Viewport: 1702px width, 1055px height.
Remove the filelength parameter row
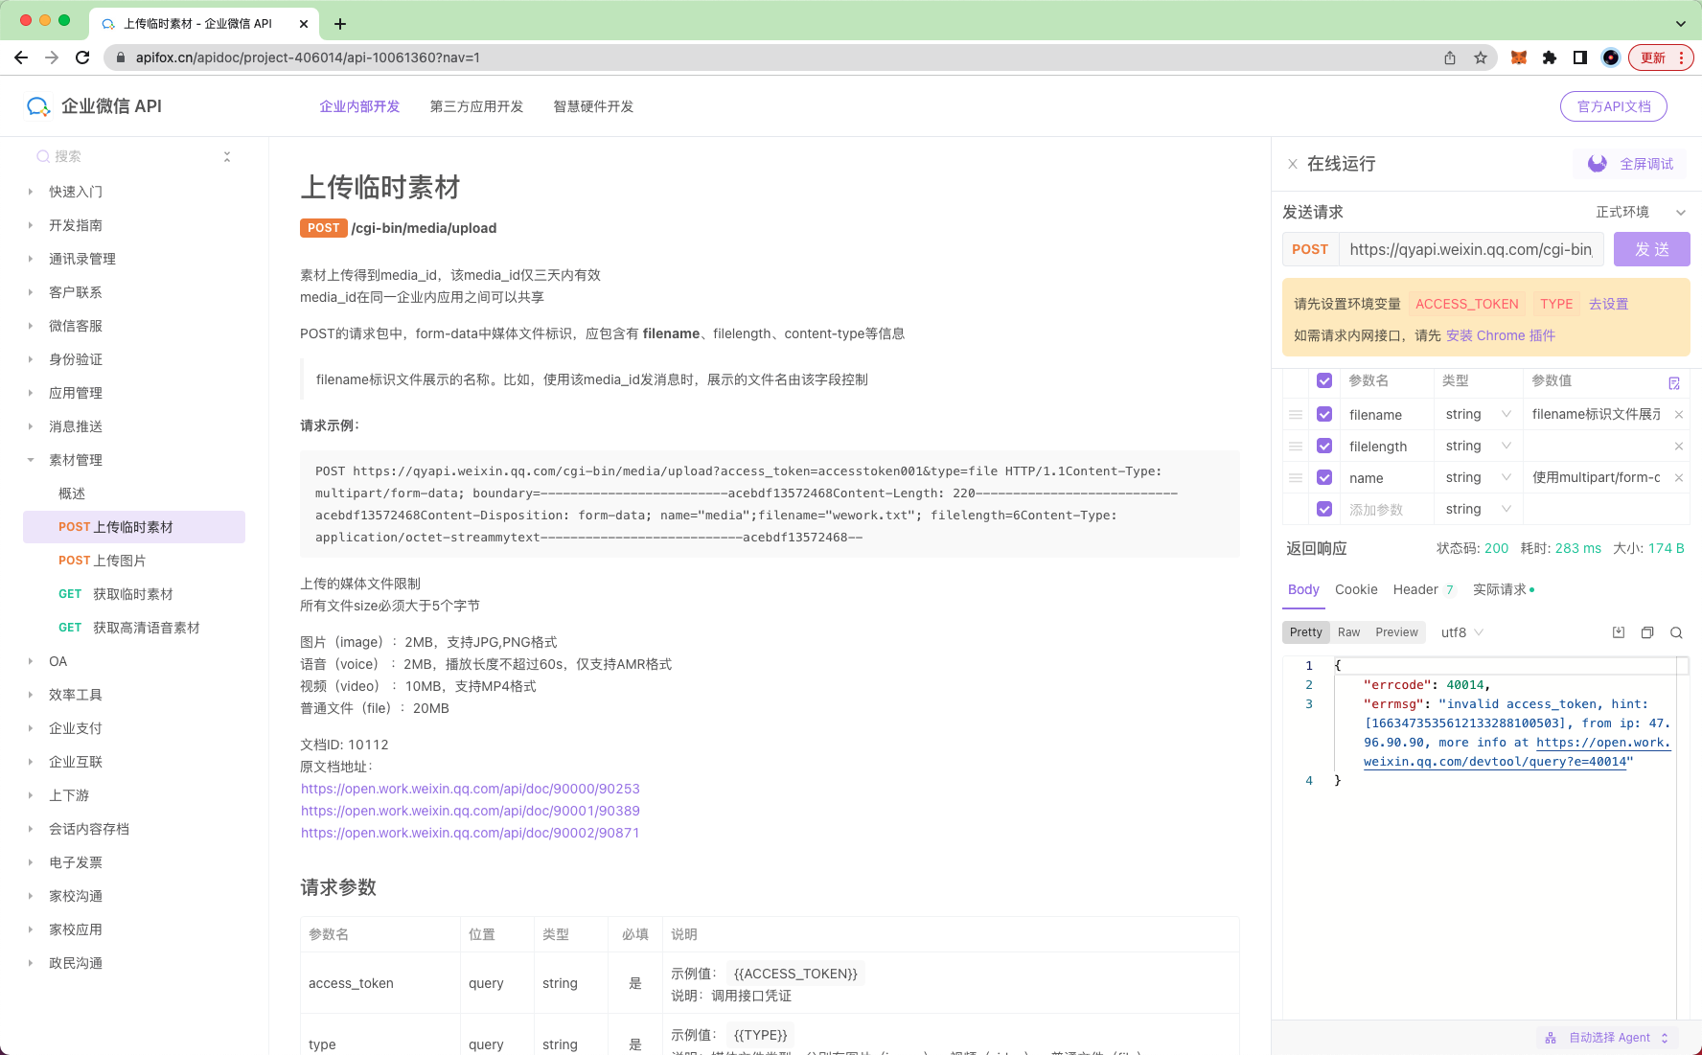[x=1679, y=447]
